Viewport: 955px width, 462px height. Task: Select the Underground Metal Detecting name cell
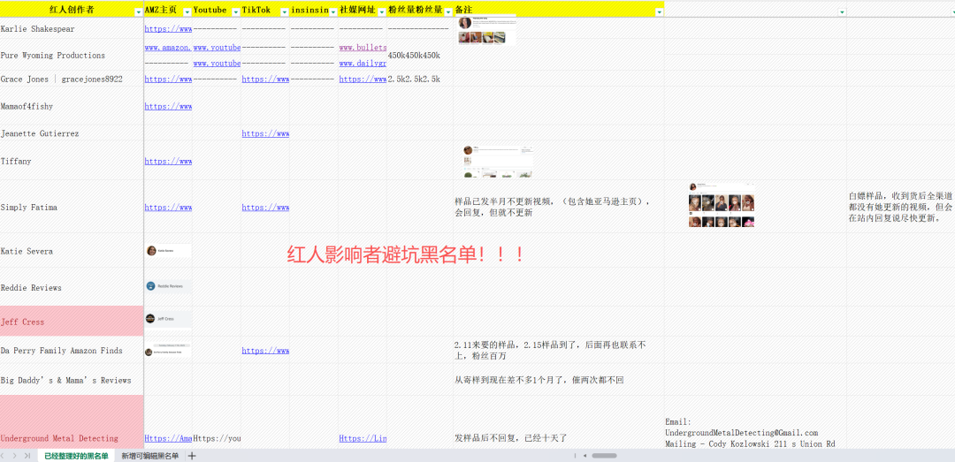point(72,422)
